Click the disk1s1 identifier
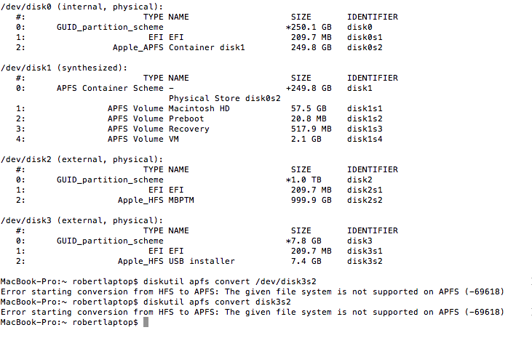This screenshot has width=532, height=338. 365,108
